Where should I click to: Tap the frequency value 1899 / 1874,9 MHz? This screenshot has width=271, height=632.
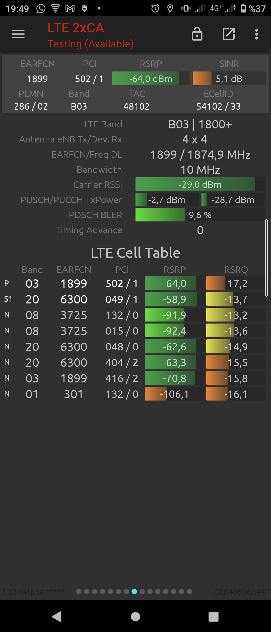[200, 155]
